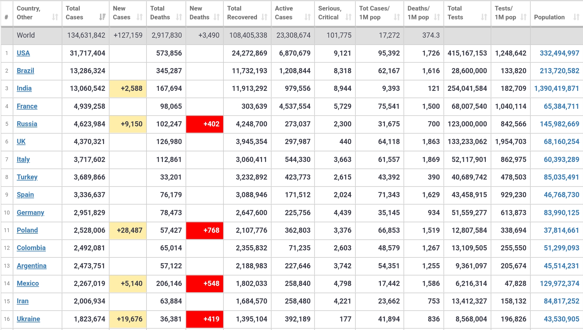Sort by Serious, Critical arrows icon
This screenshot has width=583, height=330.
[x=348, y=17]
